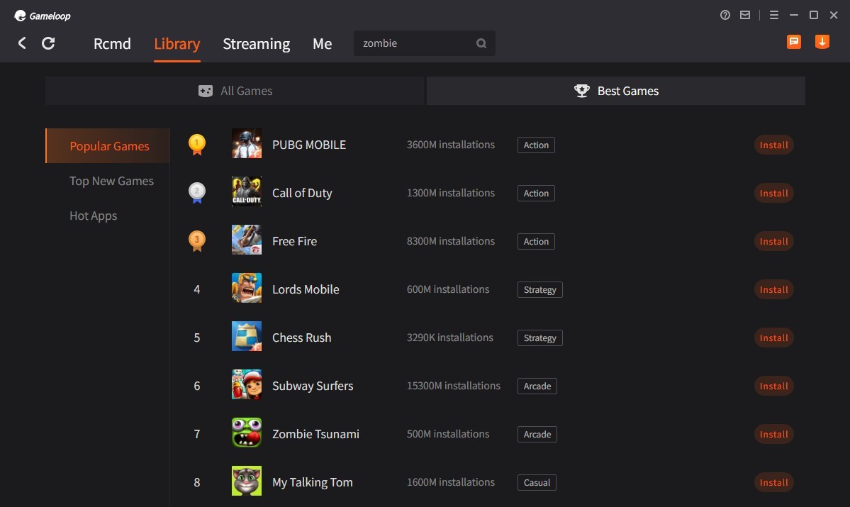Click the Strategy tag for Lords Mobile
Screen dimensions: 850x507
(539, 289)
